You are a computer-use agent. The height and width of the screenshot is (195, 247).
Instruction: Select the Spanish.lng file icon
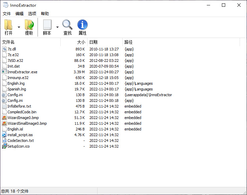point(4,89)
